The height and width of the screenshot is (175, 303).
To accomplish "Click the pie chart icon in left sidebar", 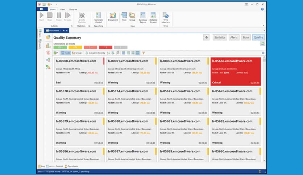I will pyautogui.click(x=48, y=38).
